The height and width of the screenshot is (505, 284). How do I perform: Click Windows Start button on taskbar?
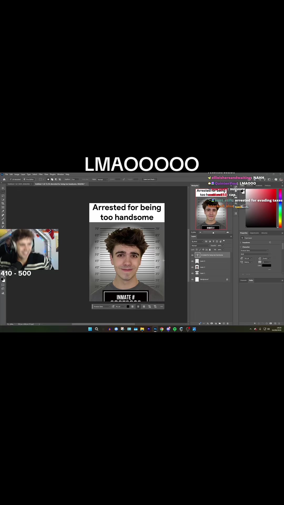pyautogui.click(x=90, y=329)
